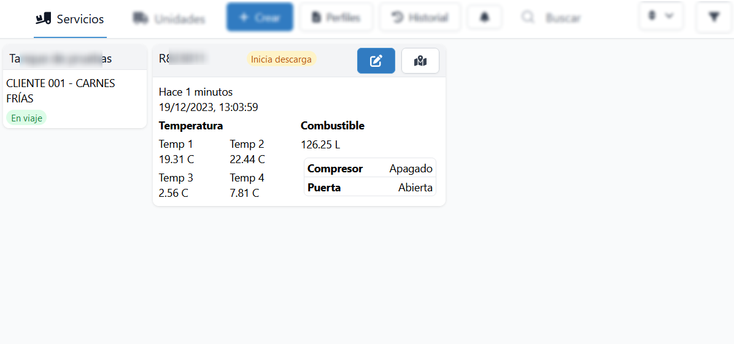Click the Puerta Abierta row

(x=370, y=188)
